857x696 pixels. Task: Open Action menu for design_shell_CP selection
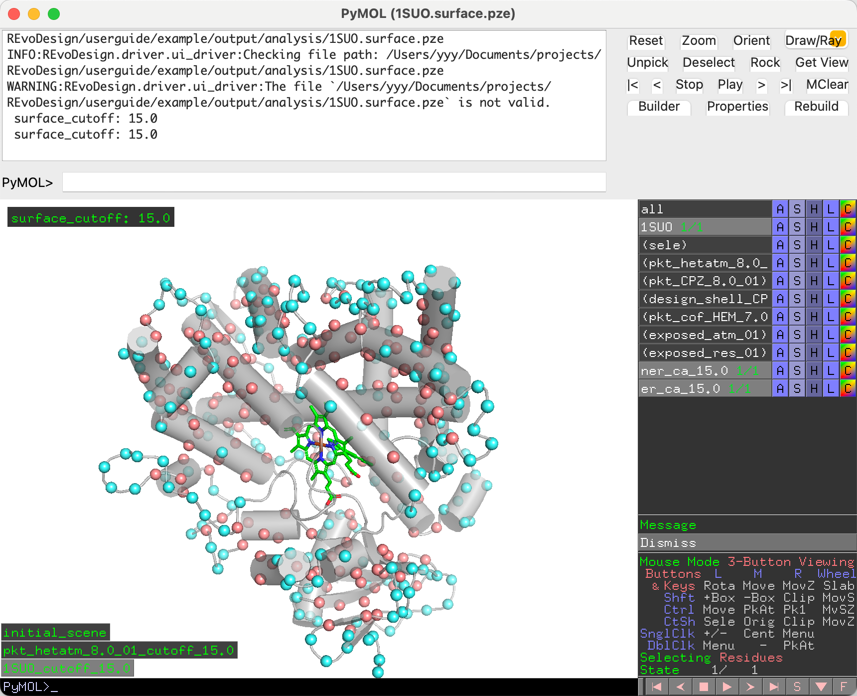[x=780, y=299]
